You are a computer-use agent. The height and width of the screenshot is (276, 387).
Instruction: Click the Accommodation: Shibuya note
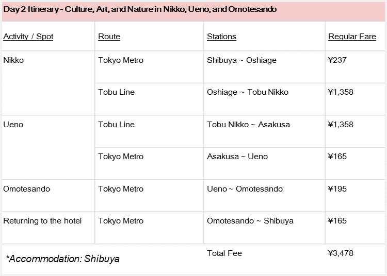(x=62, y=258)
